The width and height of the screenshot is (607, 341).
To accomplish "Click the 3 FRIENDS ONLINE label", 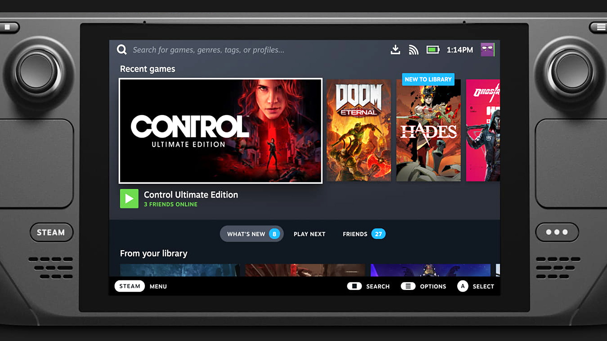I will 171,204.
